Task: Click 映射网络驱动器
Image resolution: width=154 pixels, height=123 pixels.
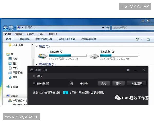Action: coord(67,39)
